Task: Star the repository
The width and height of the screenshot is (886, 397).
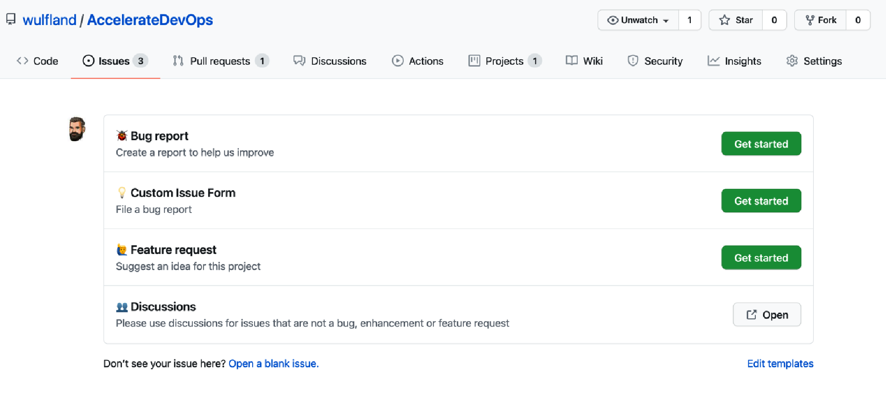Action: click(x=735, y=20)
